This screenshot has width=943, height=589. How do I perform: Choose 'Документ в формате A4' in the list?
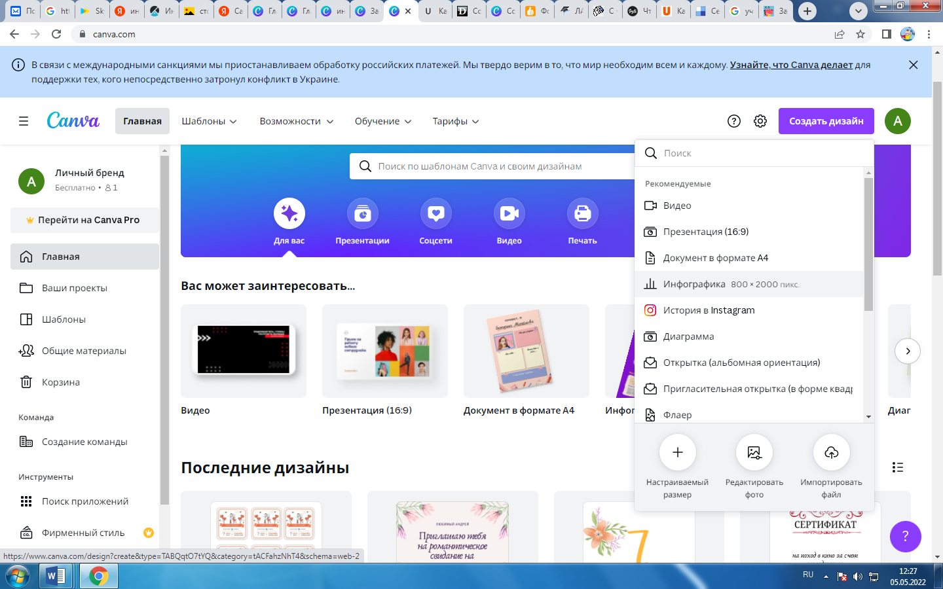click(749, 258)
